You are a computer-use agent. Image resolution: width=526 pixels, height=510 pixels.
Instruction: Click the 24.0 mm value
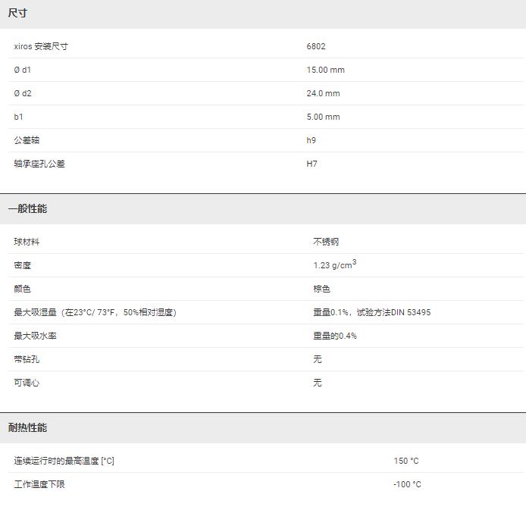click(323, 93)
